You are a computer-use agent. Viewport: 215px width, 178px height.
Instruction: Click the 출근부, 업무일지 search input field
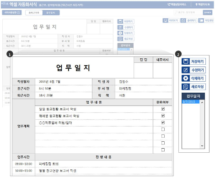pyautogui.click(x=188, y=12)
